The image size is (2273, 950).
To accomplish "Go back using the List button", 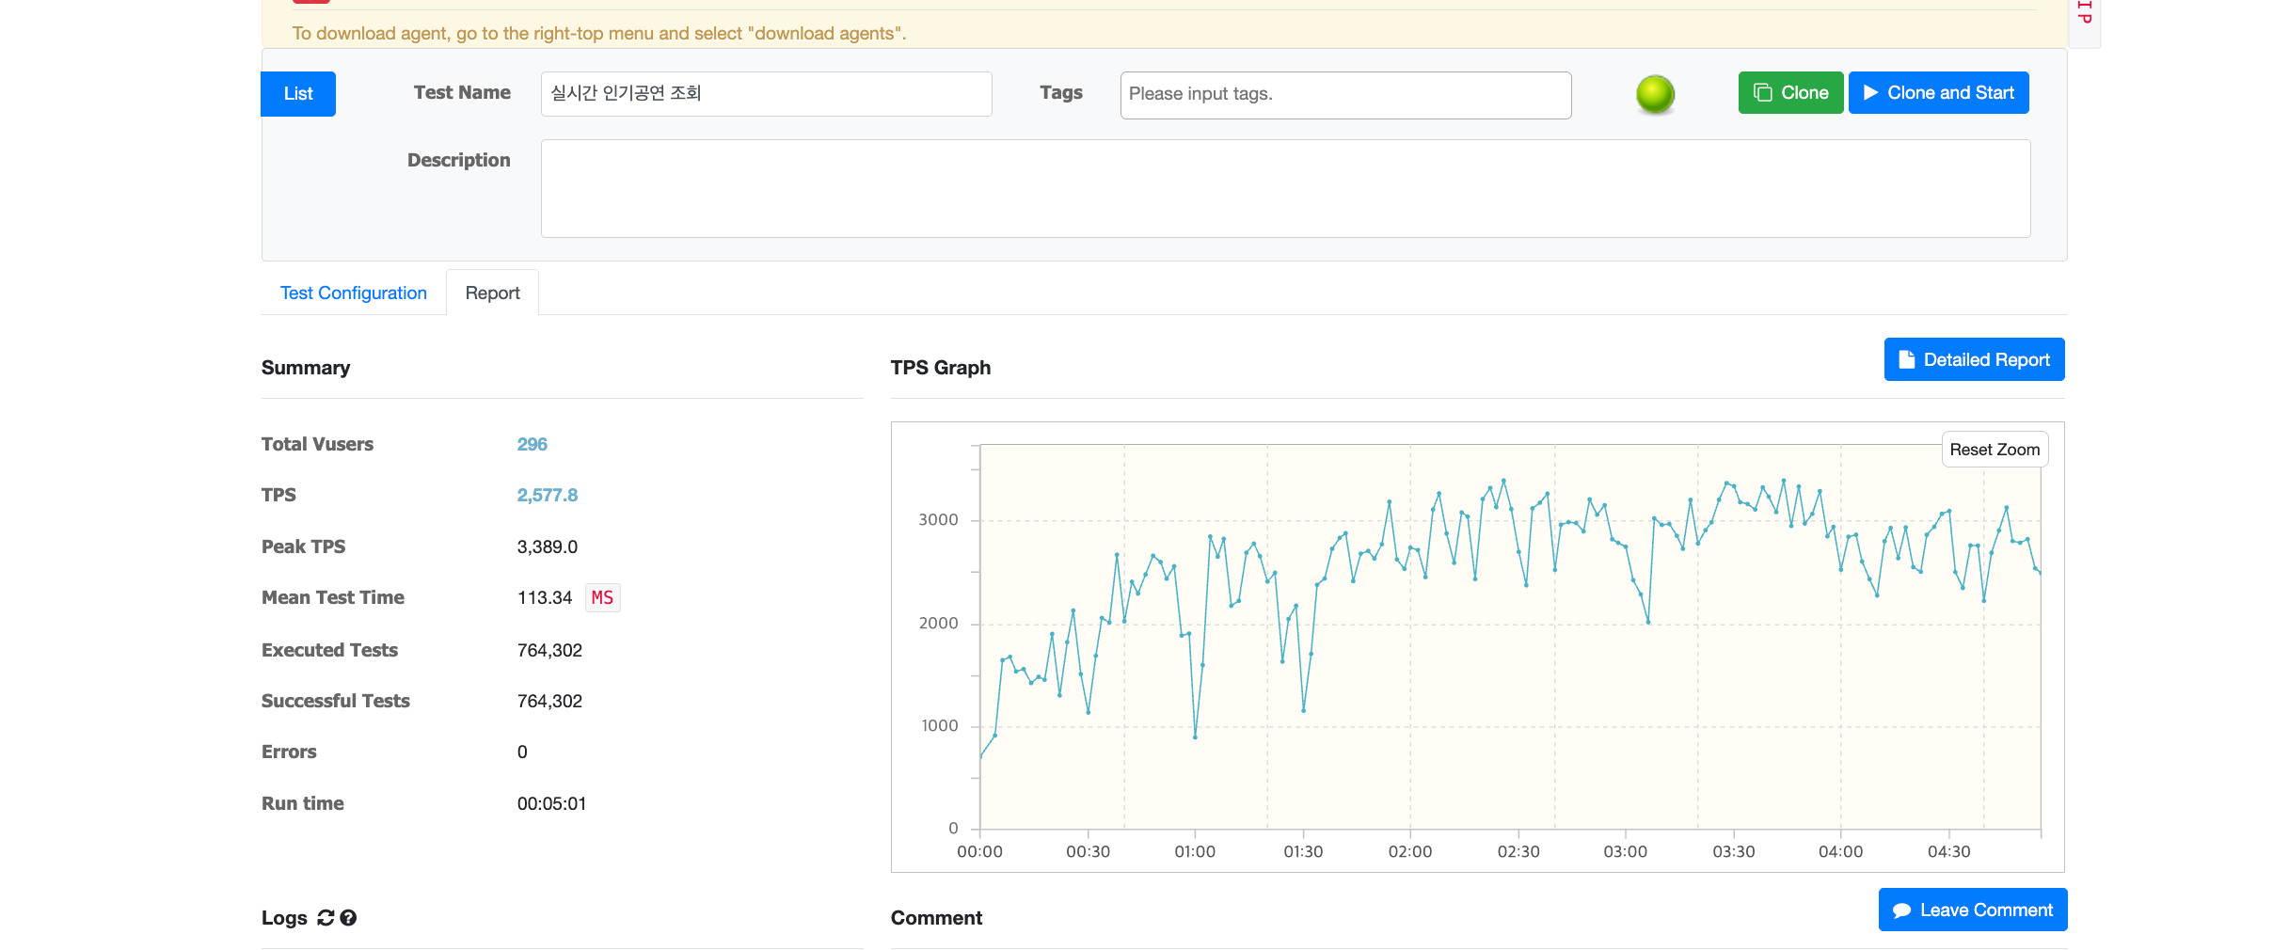I will click(297, 94).
